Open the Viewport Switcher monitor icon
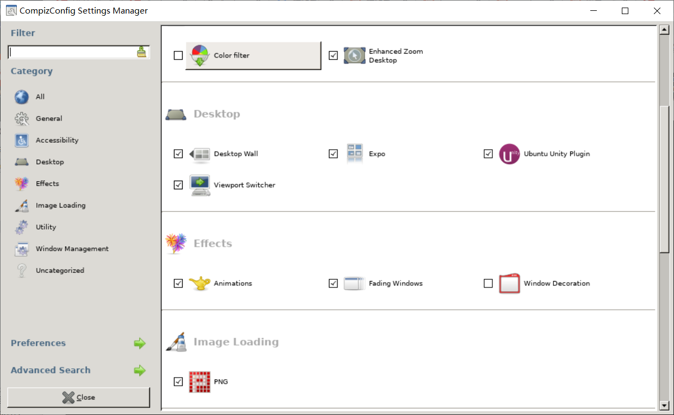The height and width of the screenshot is (415, 674). coord(199,185)
